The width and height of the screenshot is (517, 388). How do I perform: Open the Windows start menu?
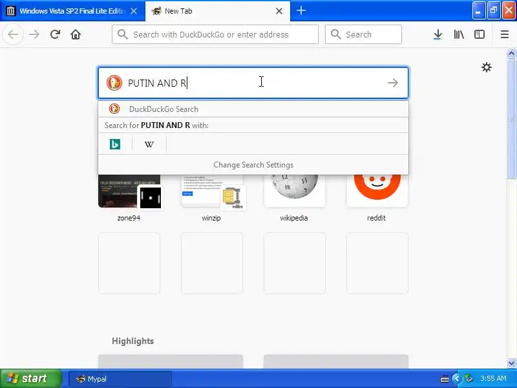click(x=31, y=378)
